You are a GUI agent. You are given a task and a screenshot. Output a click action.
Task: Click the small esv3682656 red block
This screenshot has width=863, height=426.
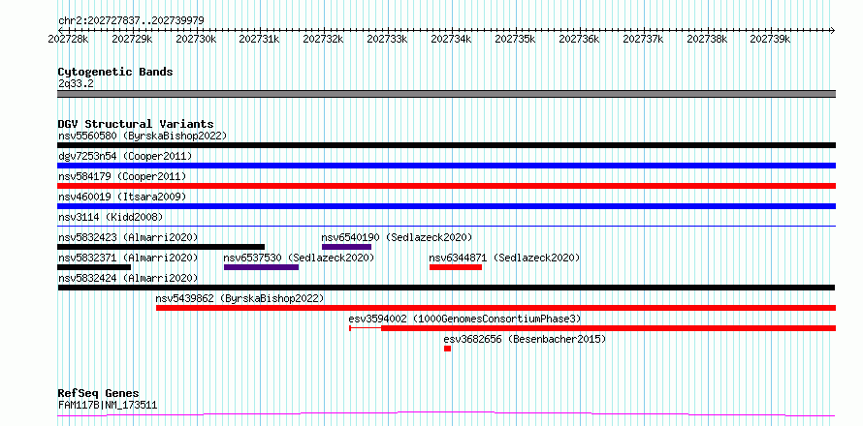(x=447, y=349)
